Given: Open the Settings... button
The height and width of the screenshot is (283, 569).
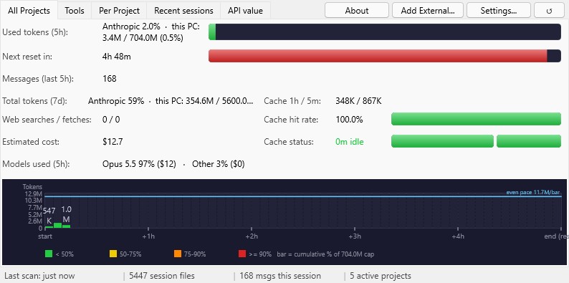Looking at the screenshot, I should [x=499, y=10].
